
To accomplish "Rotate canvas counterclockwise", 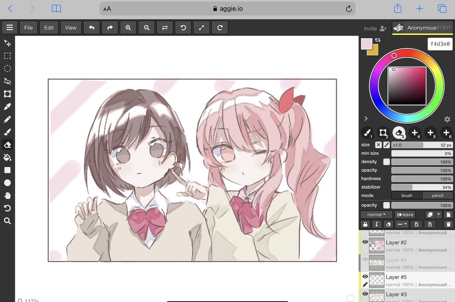I will [183, 28].
